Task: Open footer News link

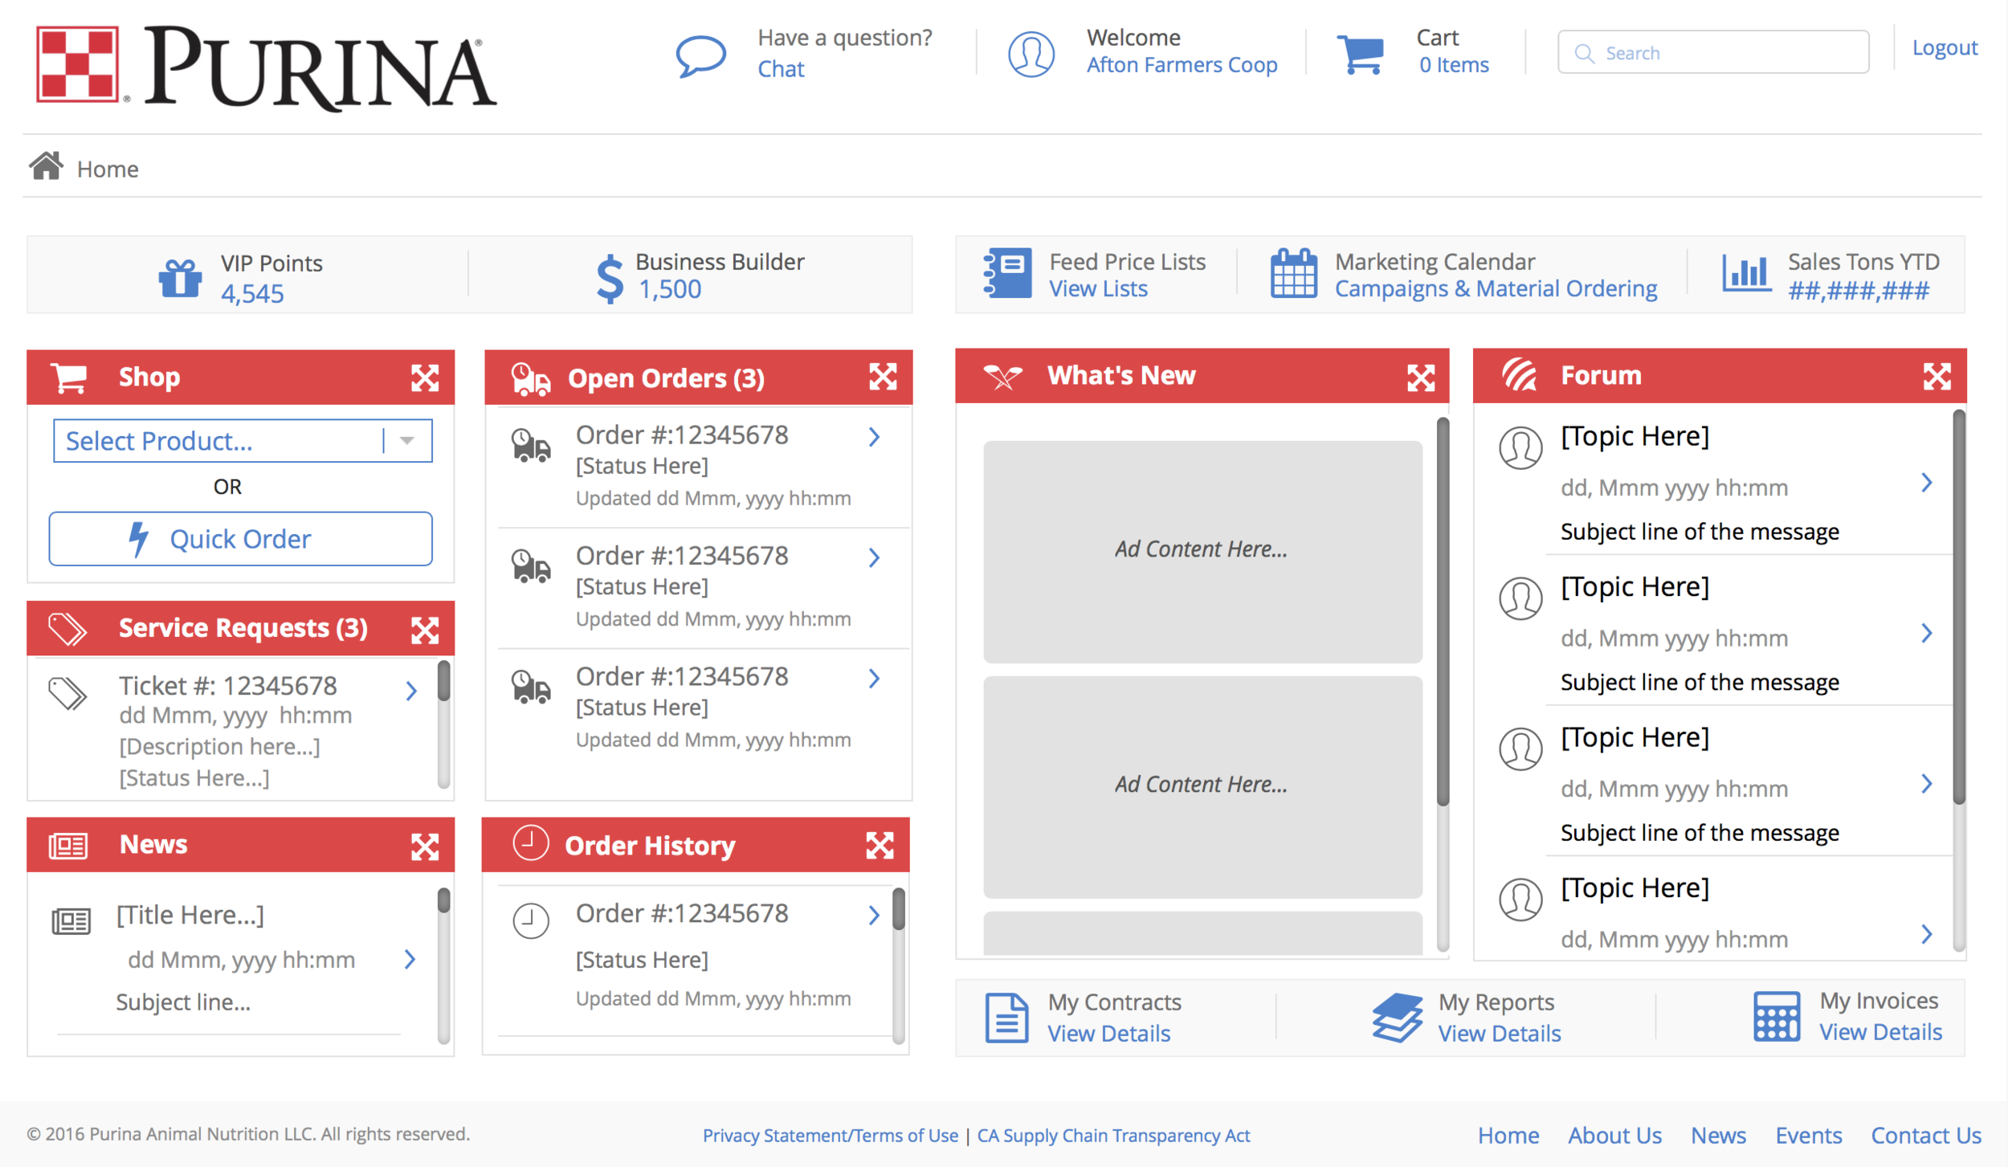Action: pyautogui.click(x=1718, y=1135)
